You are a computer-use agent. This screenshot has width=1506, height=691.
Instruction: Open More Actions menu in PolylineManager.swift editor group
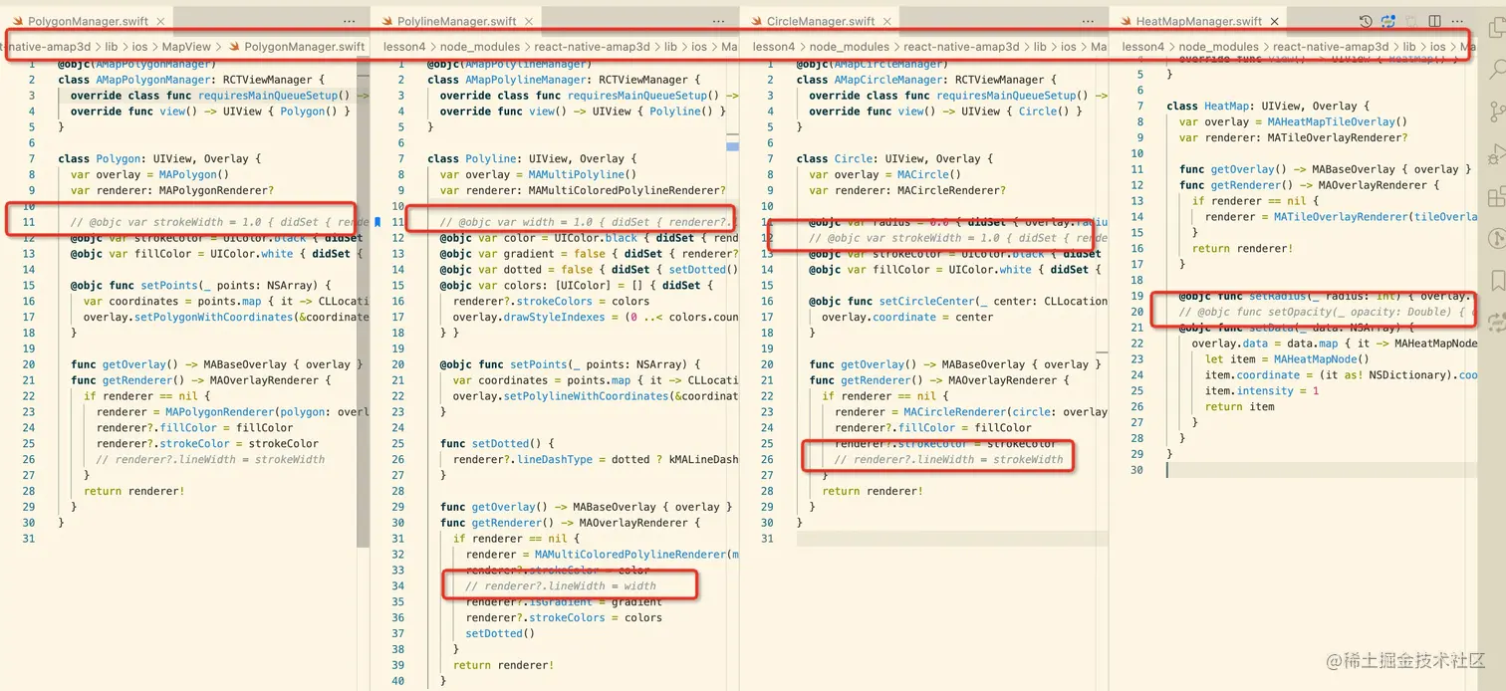[x=719, y=21]
